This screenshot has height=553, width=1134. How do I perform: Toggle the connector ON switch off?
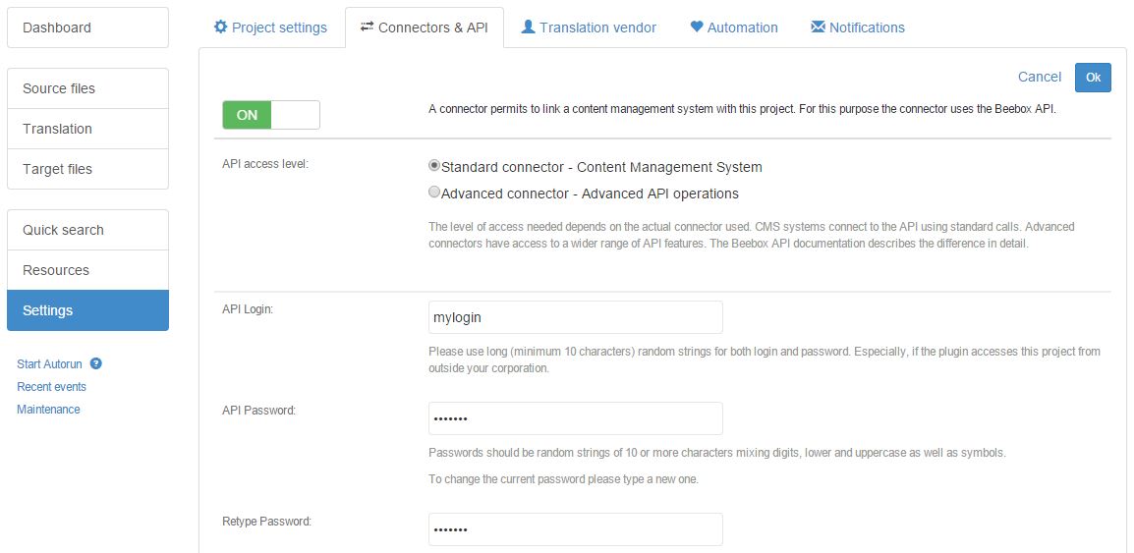(x=271, y=115)
